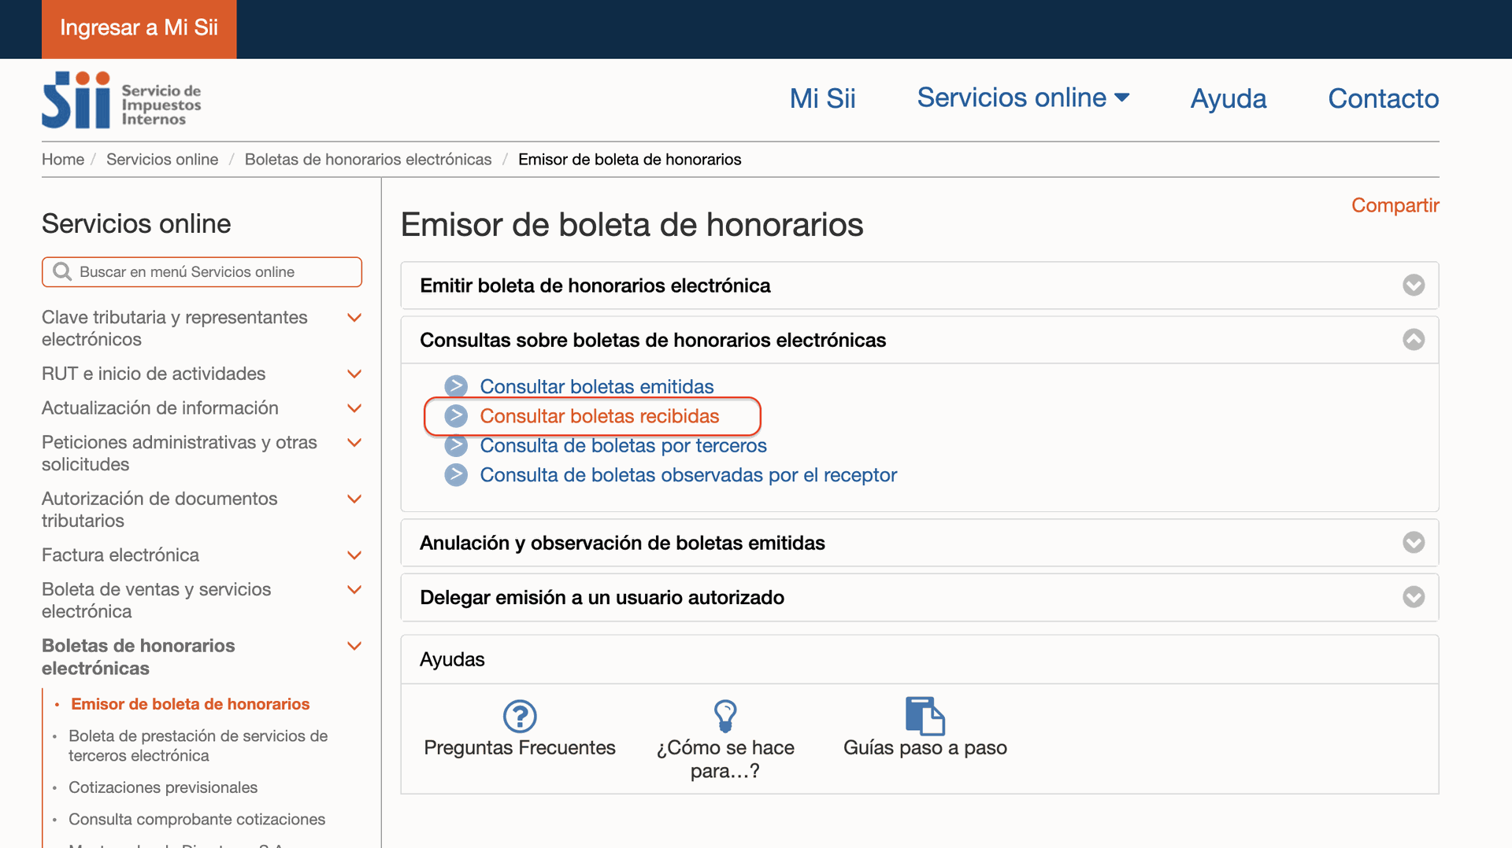Expand RUT e inicio de actividades chevron
Image resolution: width=1512 pixels, height=848 pixels.
pos(354,374)
